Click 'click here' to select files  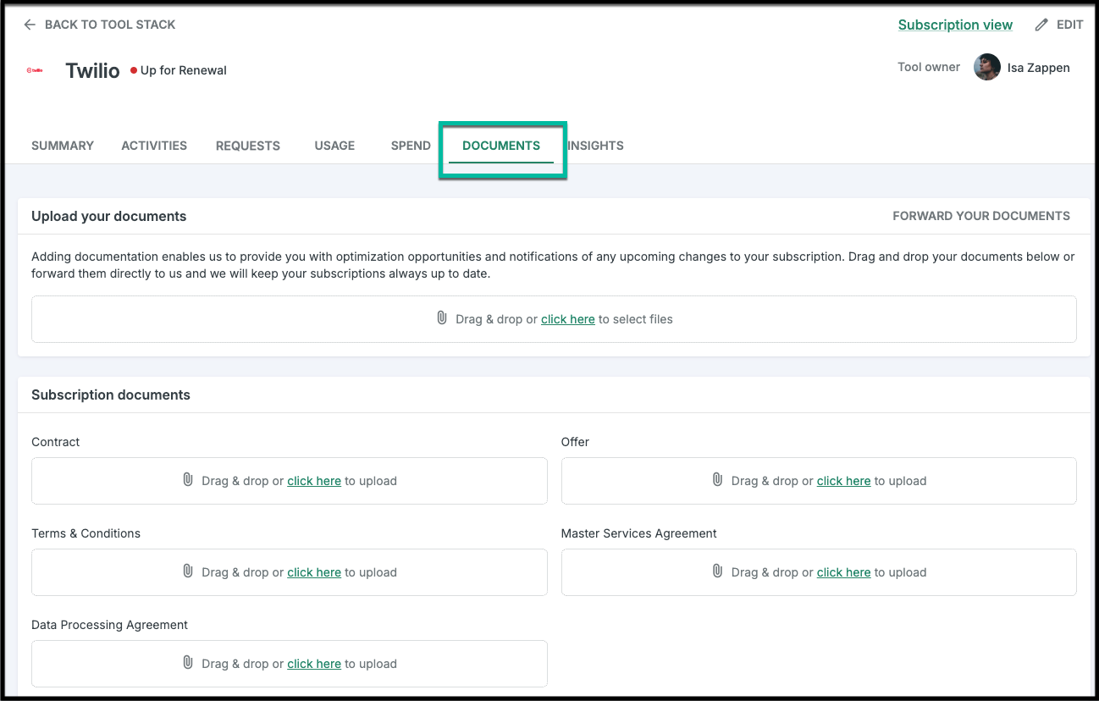tap(568, 319)
